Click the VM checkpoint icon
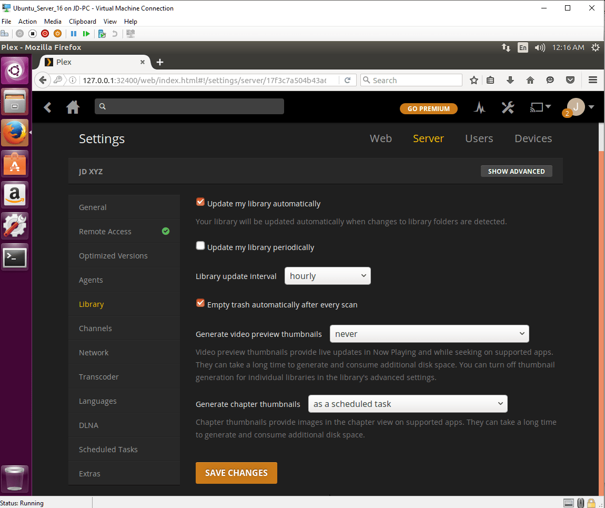The height and width of the screenshot is (508, 605). (x=102, y=34)
